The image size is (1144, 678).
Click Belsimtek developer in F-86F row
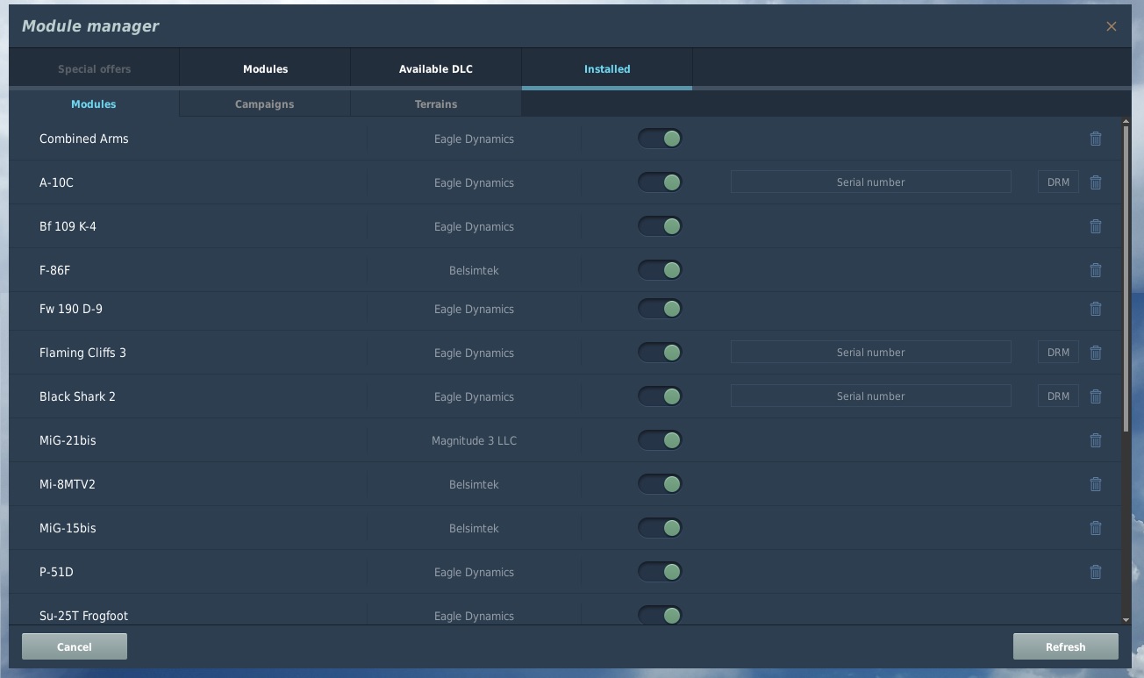point(474,270)
